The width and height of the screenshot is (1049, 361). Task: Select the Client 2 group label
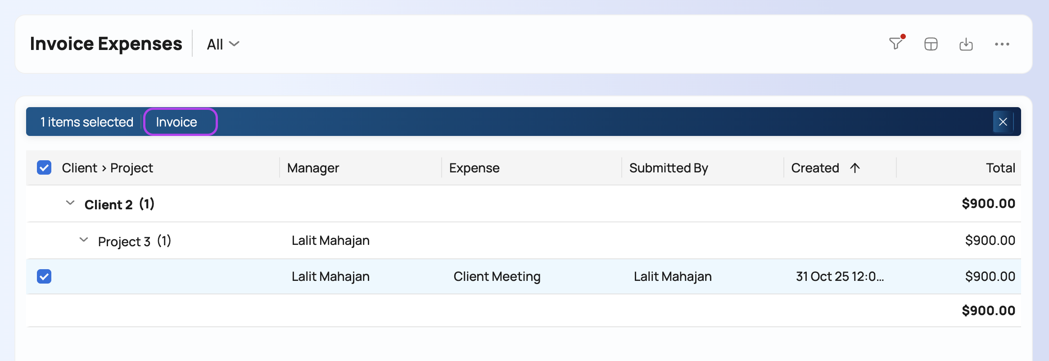point(109,205)
